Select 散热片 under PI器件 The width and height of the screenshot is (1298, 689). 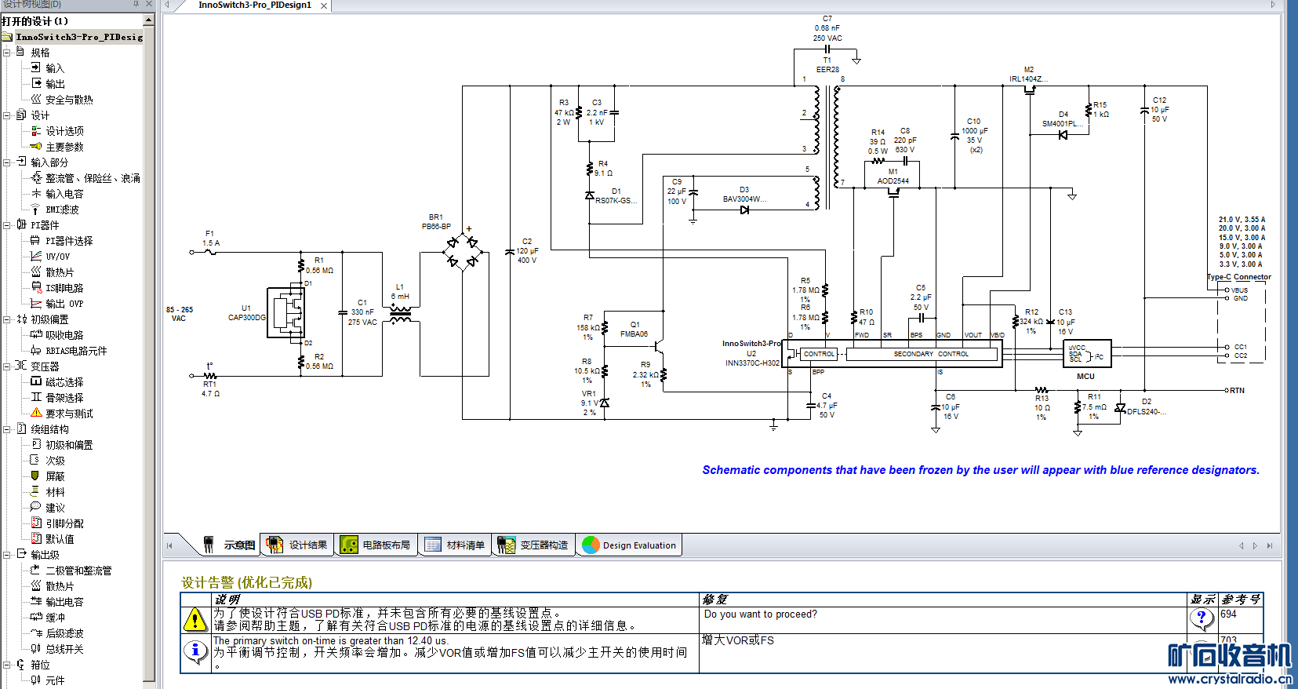point(60,272)
